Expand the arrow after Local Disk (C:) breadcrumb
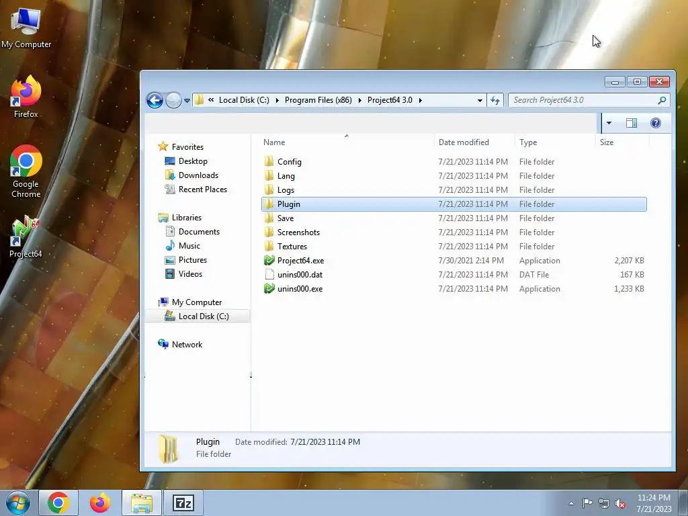Screen dimensions: 688x516 [277, 101]
